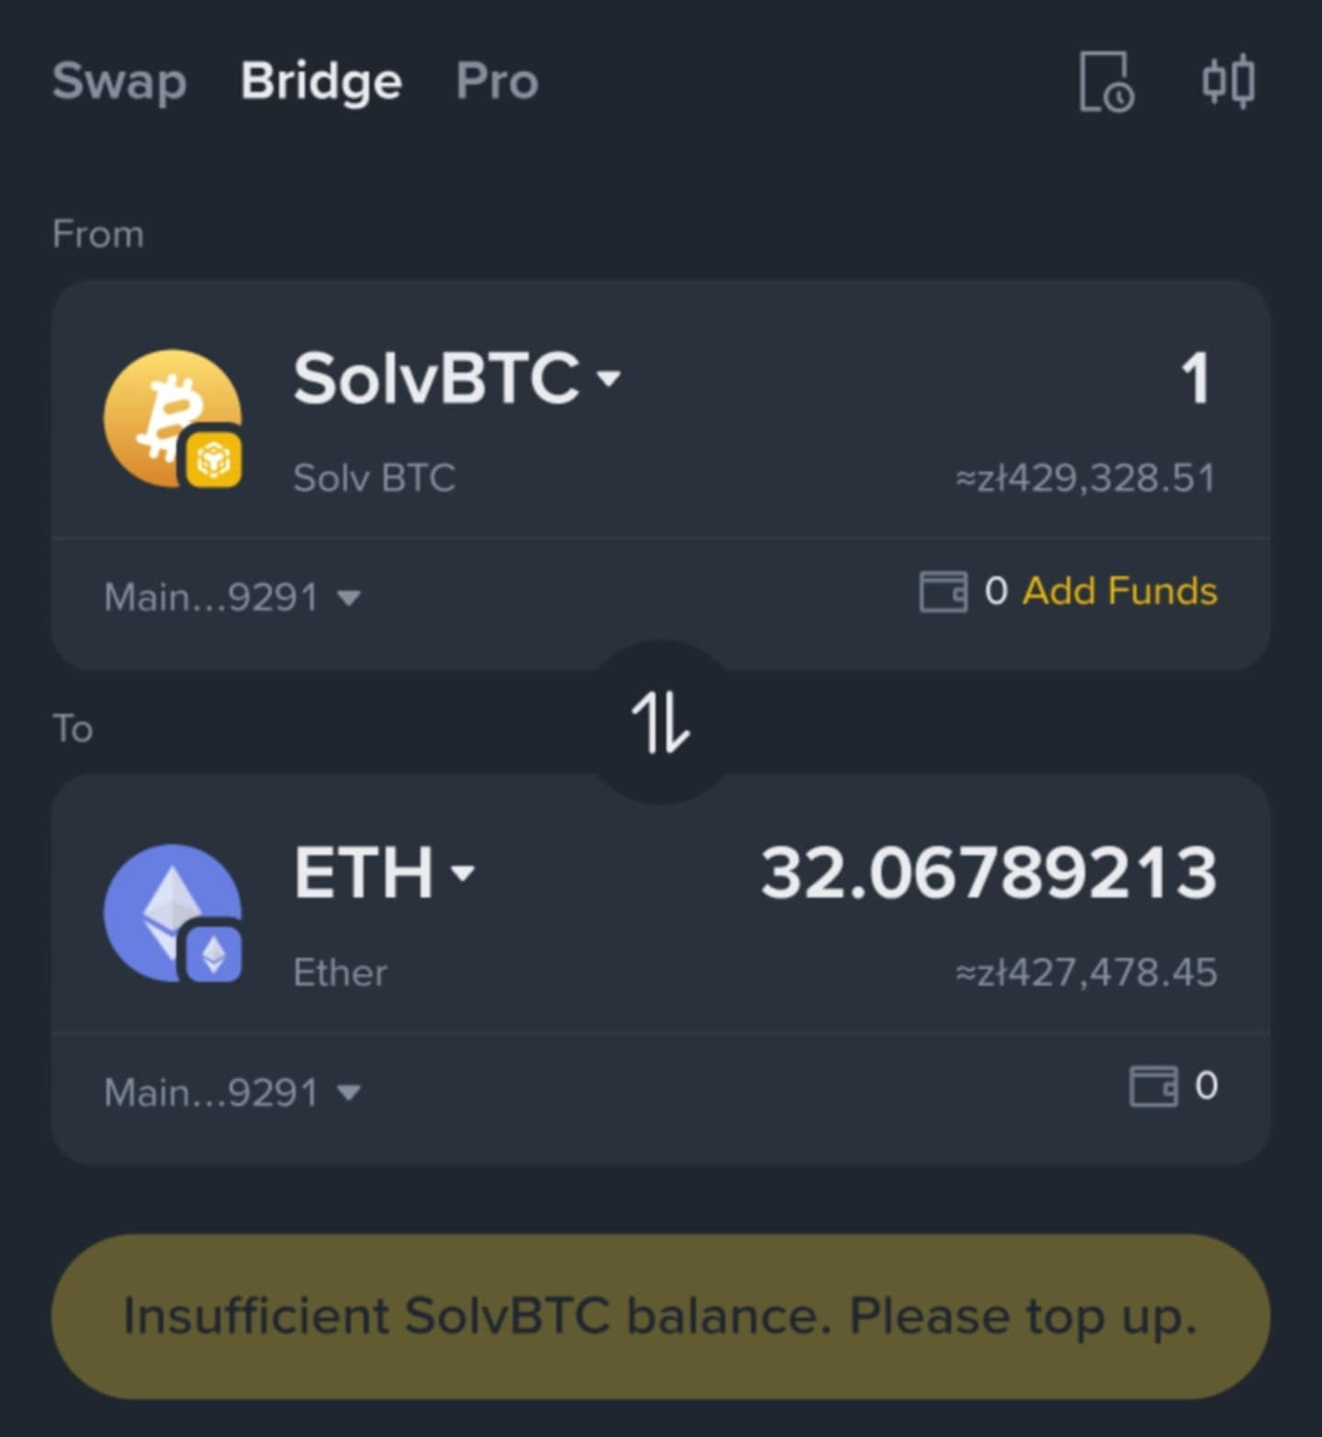The image size is (1322, 1437).
Task: Edit the From amount field showing 1
Action: pos(1195,378)
